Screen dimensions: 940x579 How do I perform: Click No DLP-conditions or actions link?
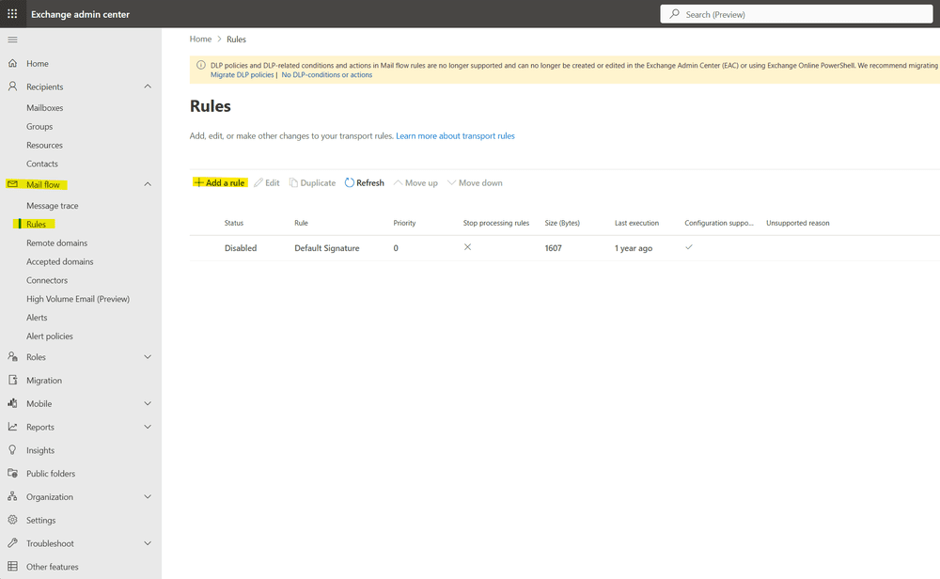tap(327, 75)
